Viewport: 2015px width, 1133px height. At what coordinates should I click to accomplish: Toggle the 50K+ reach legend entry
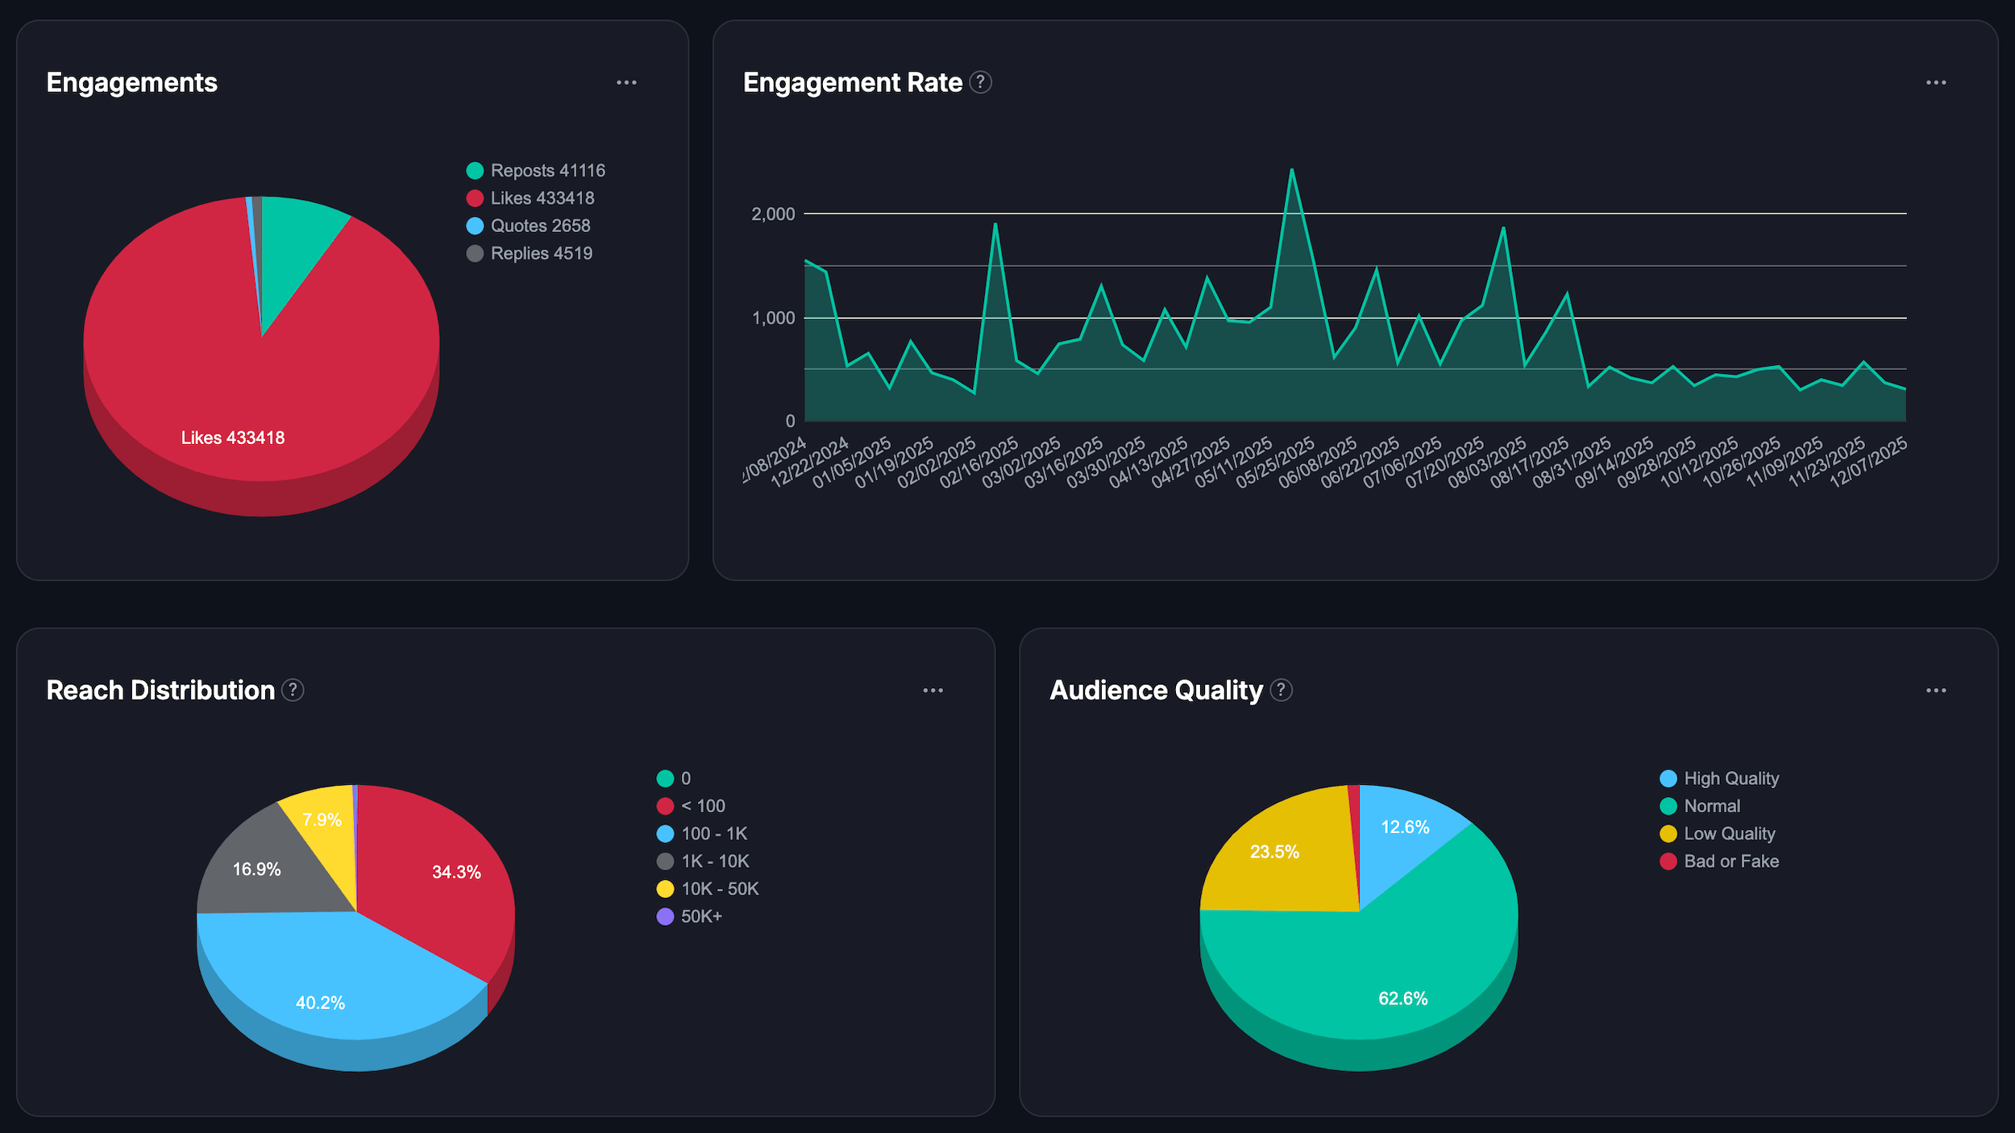(700, 916)
